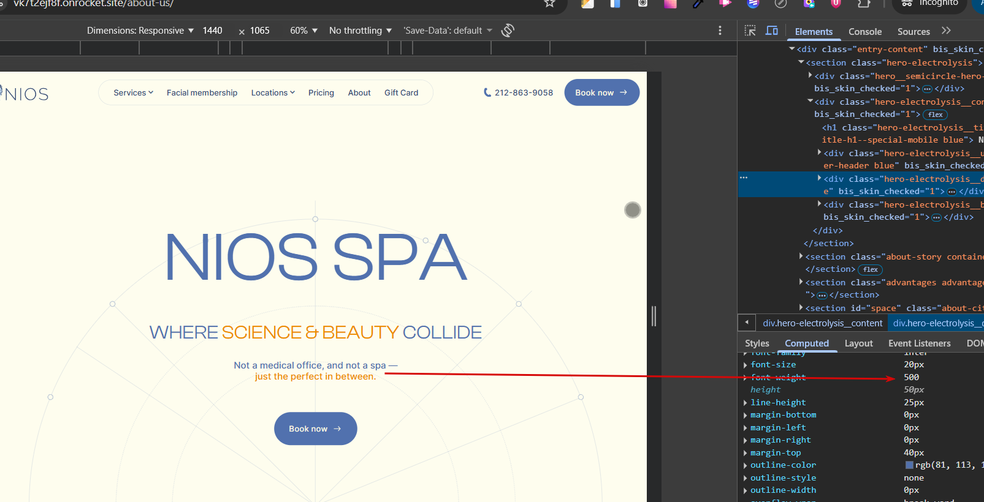Screen dimensions: 984x502
Task: Toggle the device toolbar icon
Action: tap(772, 31)
